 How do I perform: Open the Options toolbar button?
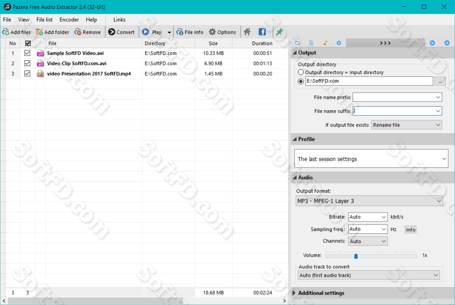click(222, 32)
